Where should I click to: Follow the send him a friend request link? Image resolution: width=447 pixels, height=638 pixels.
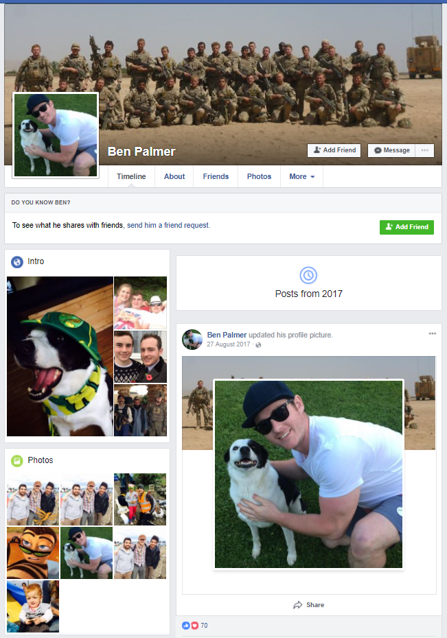pos(168,225)
